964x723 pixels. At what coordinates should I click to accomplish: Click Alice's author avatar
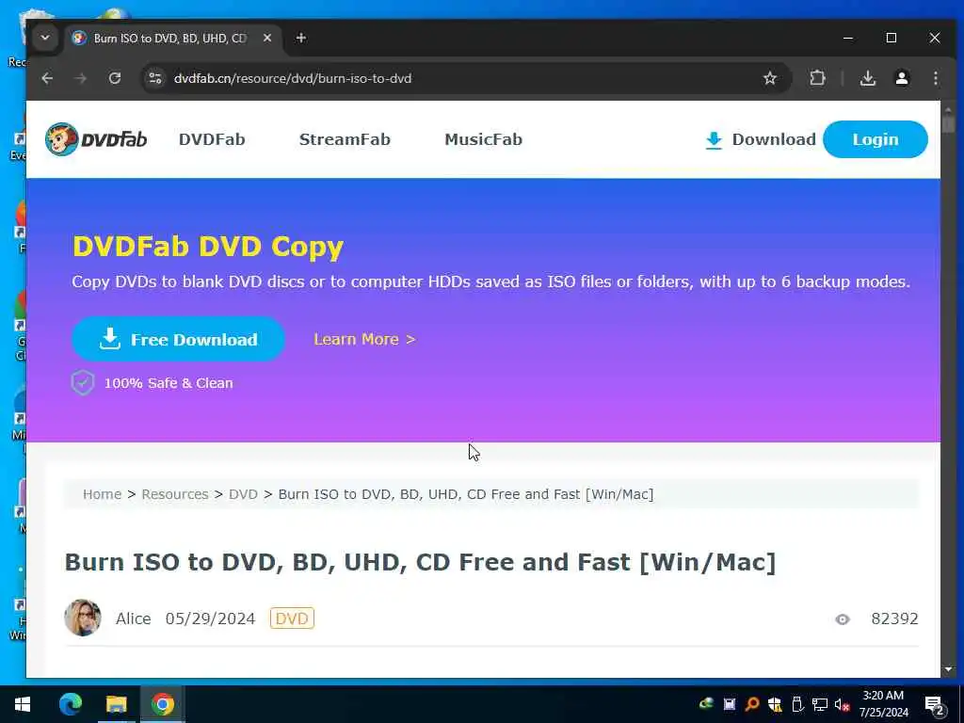point(83,618)
